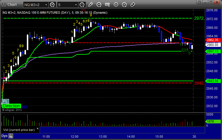
Task: Open the studies chart-line icon
Action: (x=99, y=5)
